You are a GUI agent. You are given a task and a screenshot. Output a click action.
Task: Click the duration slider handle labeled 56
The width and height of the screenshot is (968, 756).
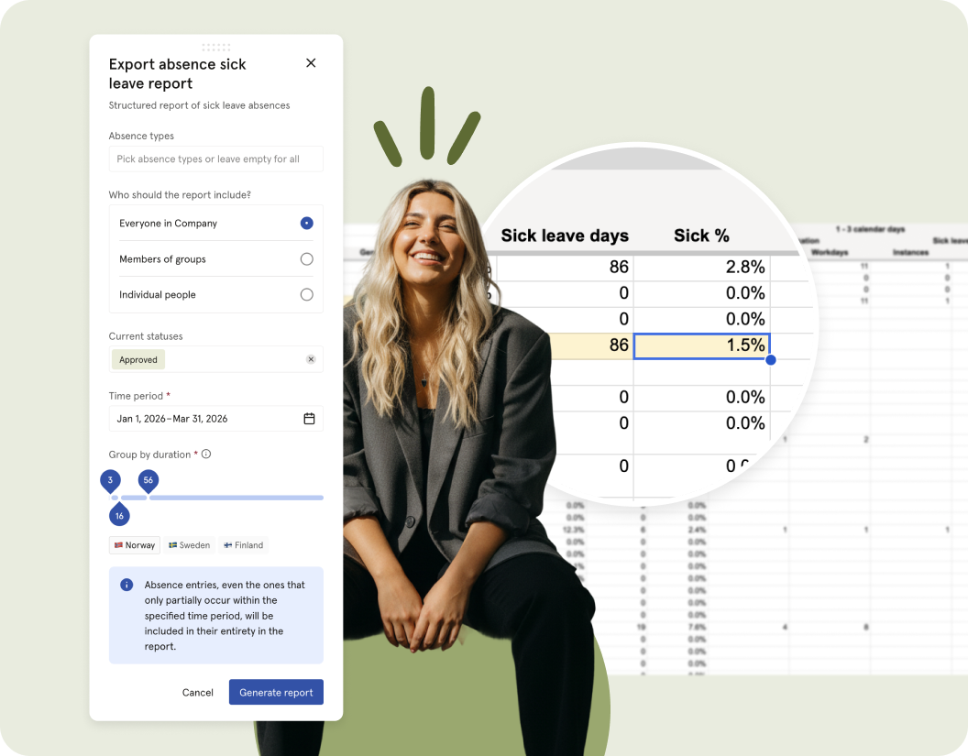[148, 480]
